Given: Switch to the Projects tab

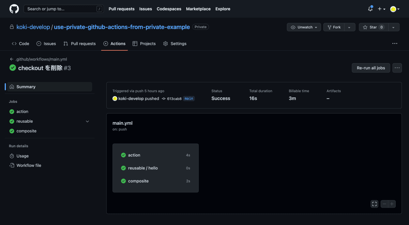Looking at the screenshot, I should tap(144, 44).
